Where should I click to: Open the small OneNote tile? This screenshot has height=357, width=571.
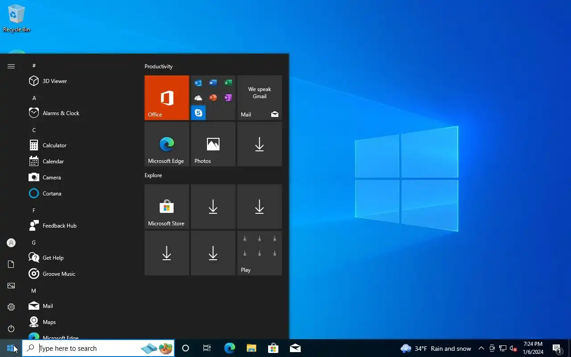click(x=228, y=98)
